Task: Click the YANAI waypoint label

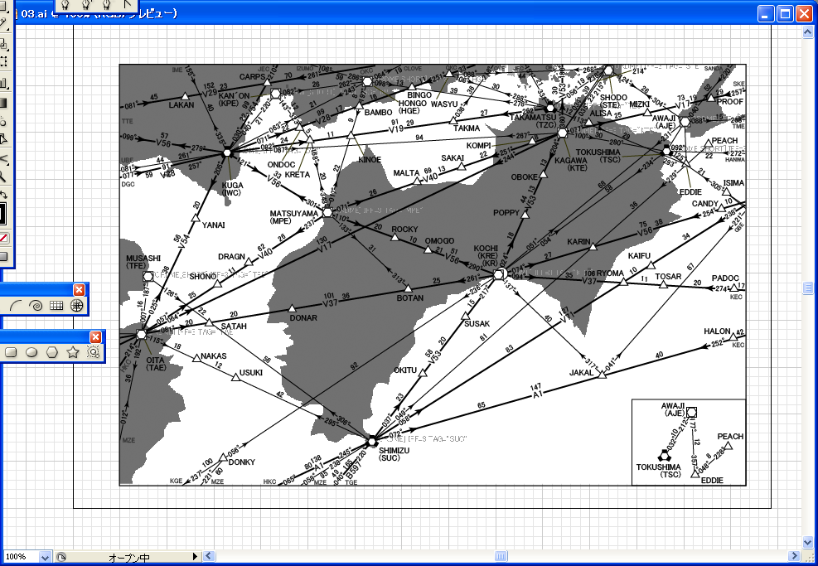Action: coord(213,225)
